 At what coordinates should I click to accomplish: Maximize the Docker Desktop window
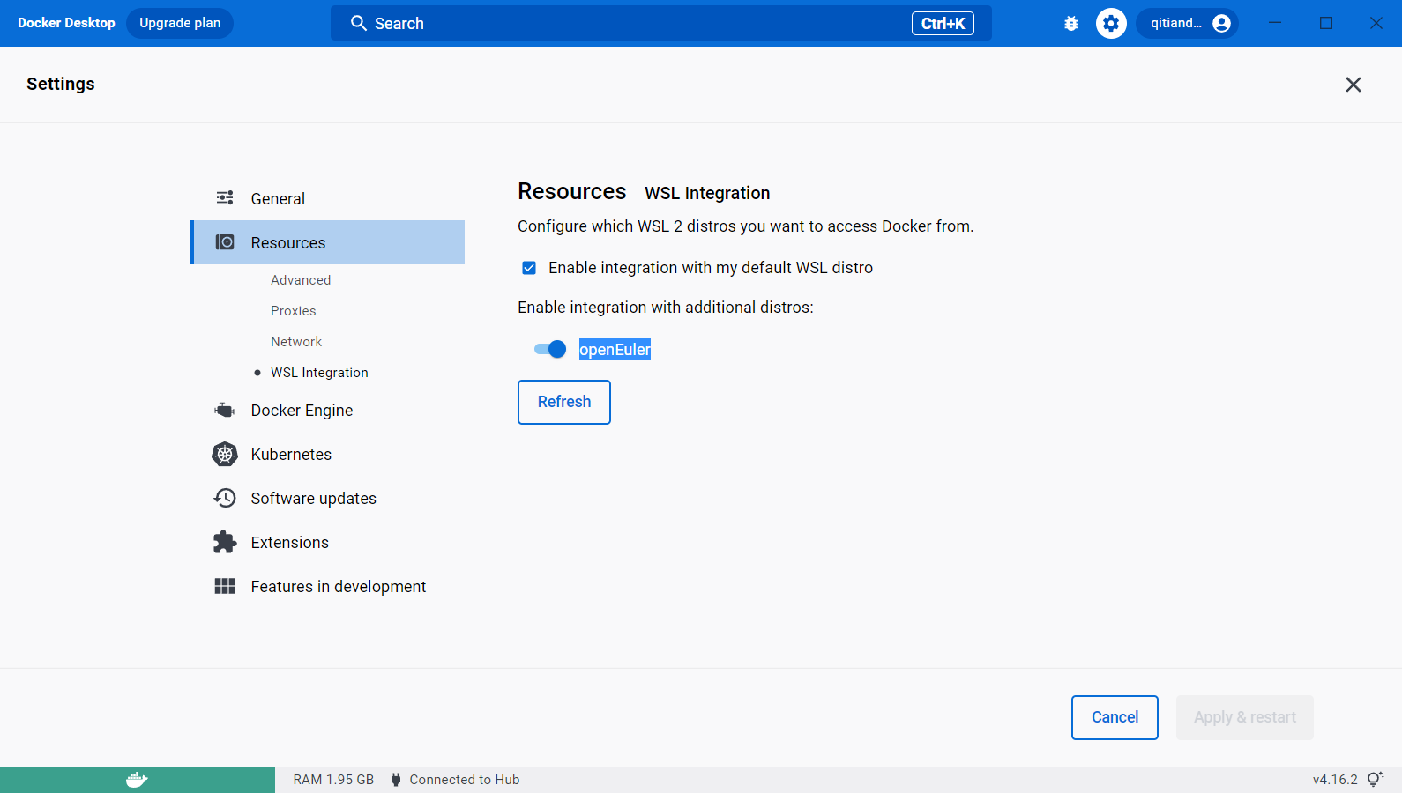[x=1326, y=23]
